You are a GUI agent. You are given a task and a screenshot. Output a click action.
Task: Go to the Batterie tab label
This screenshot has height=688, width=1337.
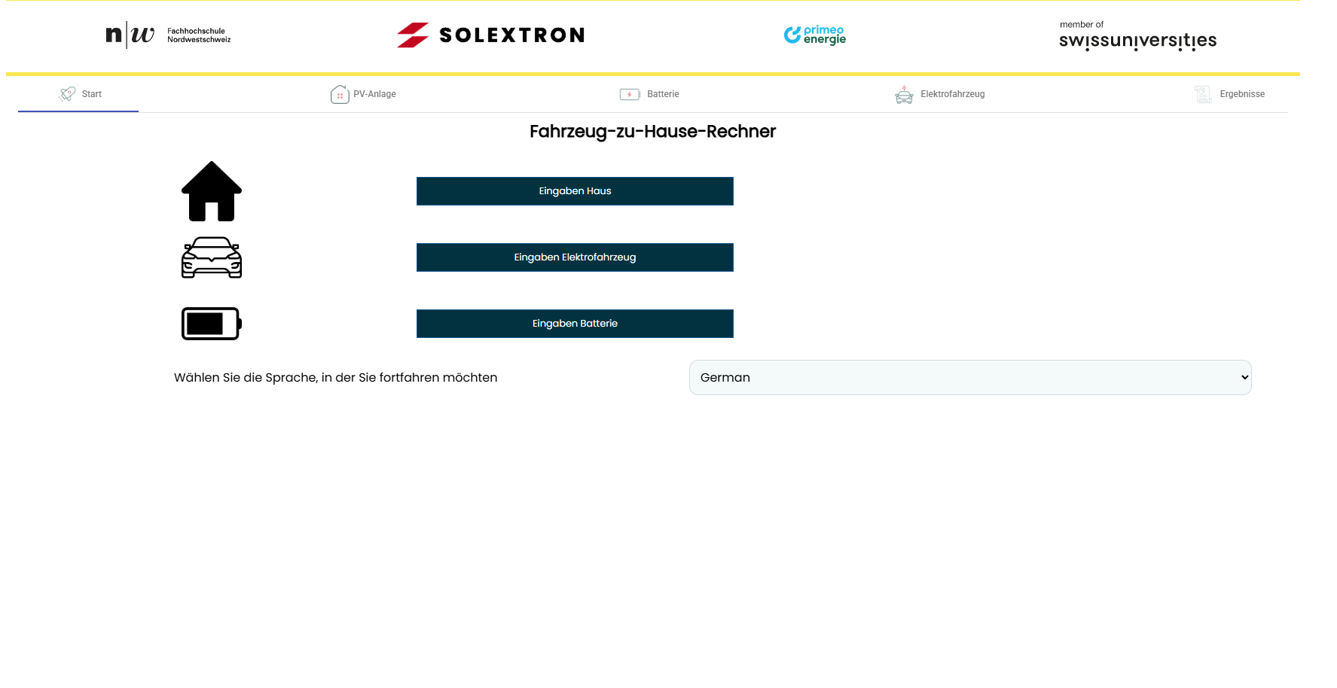click(x=663, y=94)
